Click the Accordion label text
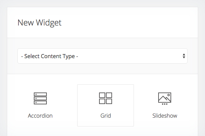Viewport: 205px width, 136px height. [40, 116]
